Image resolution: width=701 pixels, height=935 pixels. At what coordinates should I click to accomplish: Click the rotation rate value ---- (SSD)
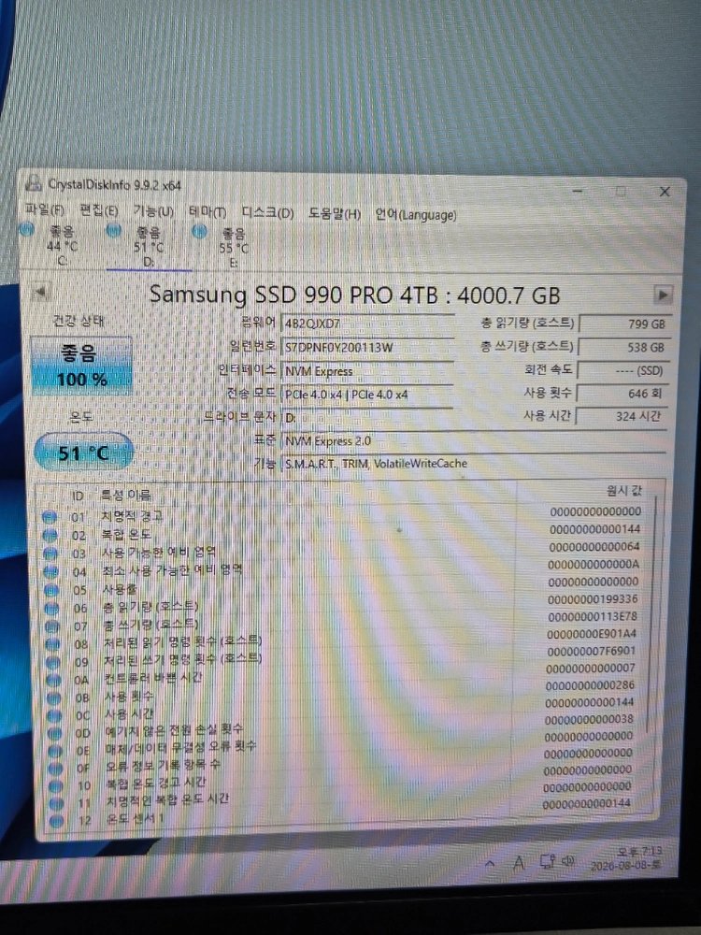622,370
